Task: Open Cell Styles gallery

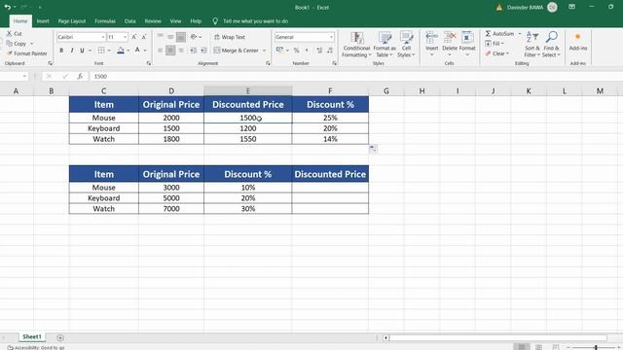Action: pos(406,45)
